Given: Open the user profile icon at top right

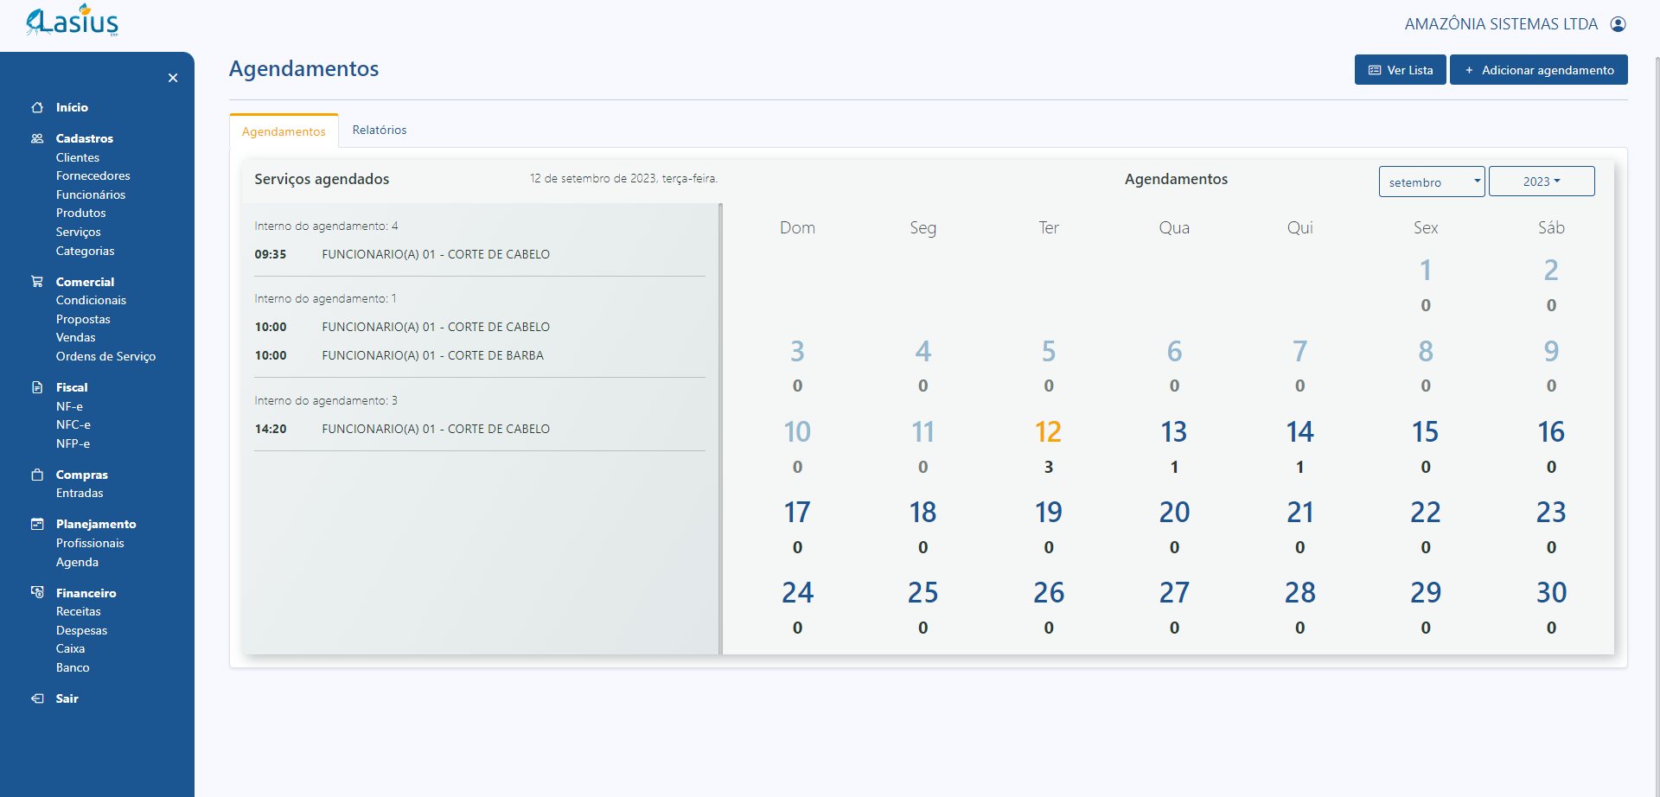Looking at the screenshot, I should click(x=1618, y=24).
